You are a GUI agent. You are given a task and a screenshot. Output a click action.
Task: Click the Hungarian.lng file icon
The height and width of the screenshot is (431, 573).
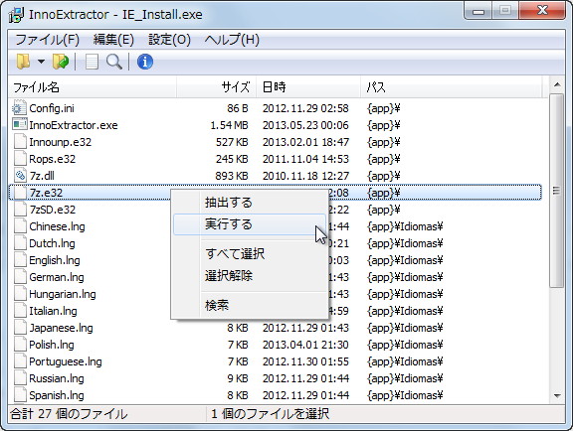pyautogui.click(x=20, y=294)
